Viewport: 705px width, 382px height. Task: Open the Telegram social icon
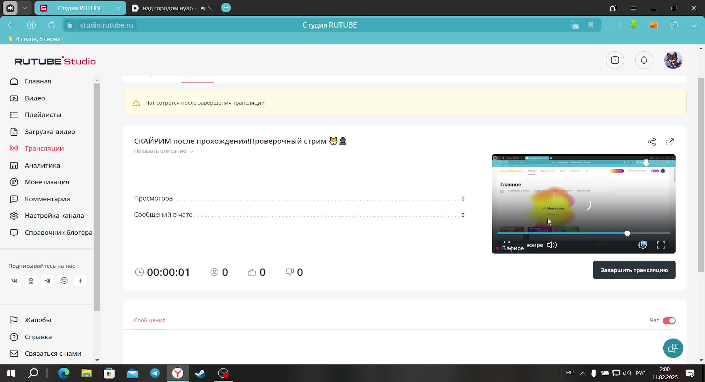[x=47, y=281]
